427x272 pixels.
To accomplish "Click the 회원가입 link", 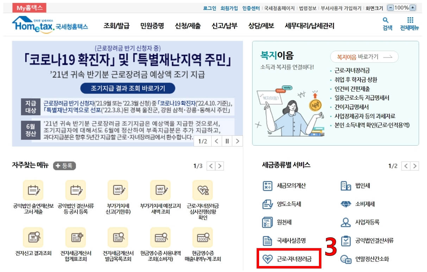I will coord(229,8).
